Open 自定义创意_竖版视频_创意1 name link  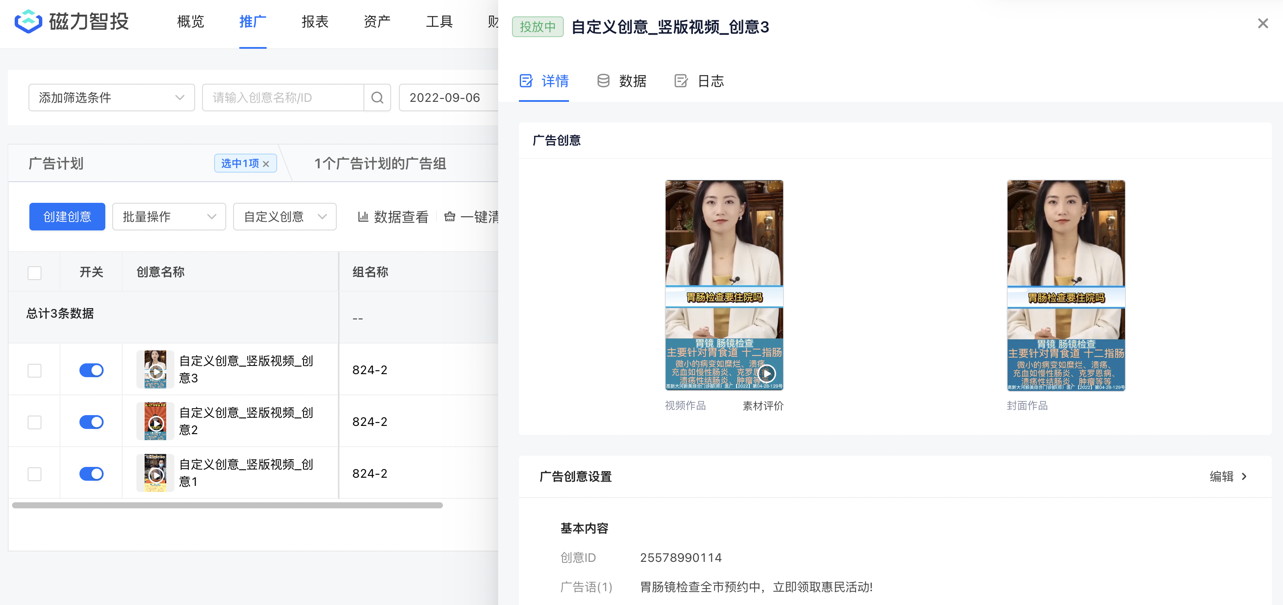click(246, 473)
